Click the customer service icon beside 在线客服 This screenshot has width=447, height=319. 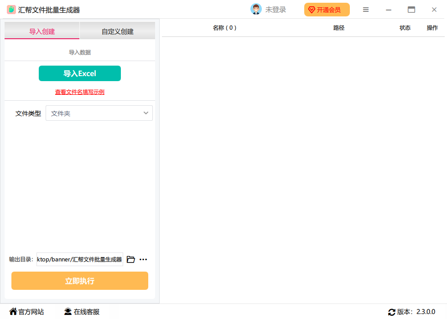click(67, 312)
